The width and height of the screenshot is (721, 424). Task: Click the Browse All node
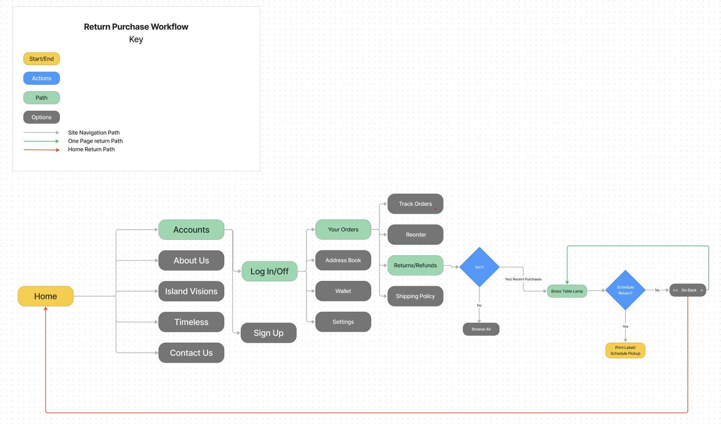(481, 329)
